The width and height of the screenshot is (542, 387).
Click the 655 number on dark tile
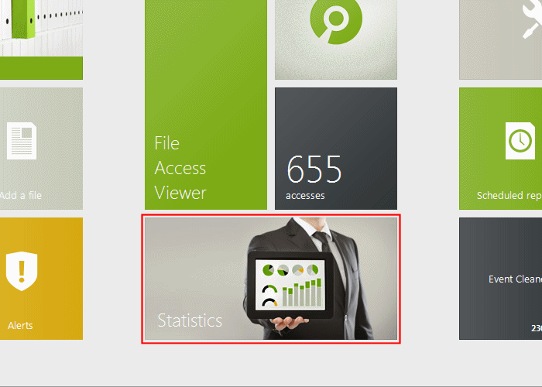tap(314, 169)
